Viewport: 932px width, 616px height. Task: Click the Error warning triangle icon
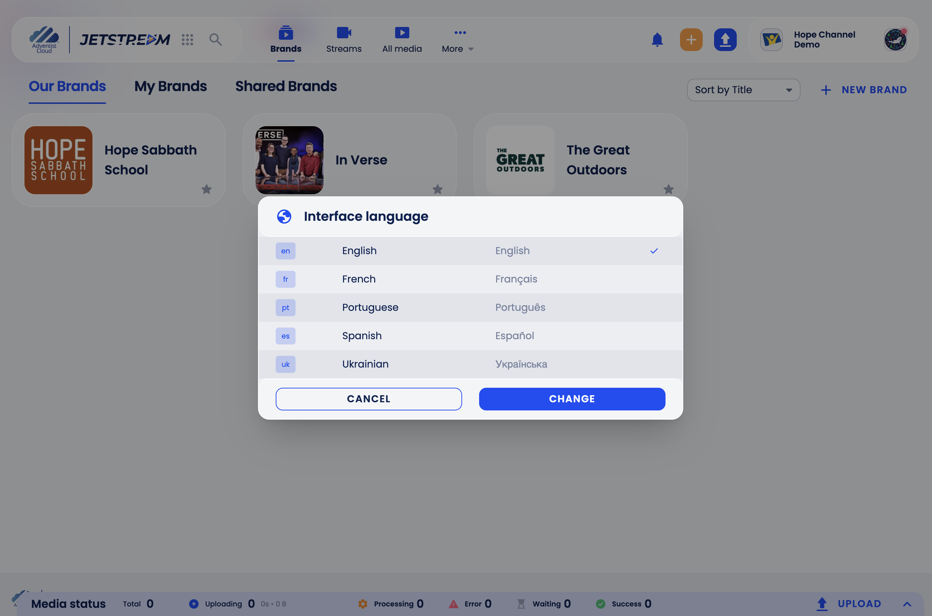tap(453, 604)
